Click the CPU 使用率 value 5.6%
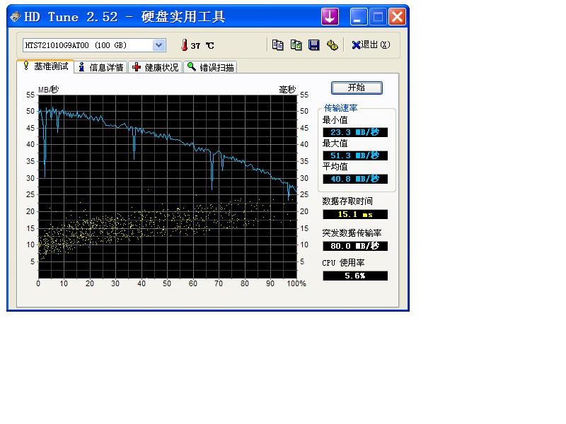This screenshot has width=566, height=424. (x=355, y=276)
